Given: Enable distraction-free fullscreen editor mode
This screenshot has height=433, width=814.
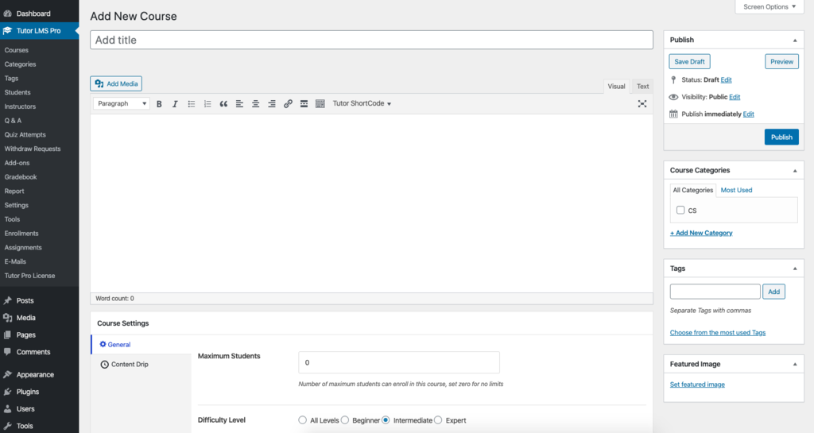Looking at the screenshot, I should pyautogui.click(x=642, y=104).
